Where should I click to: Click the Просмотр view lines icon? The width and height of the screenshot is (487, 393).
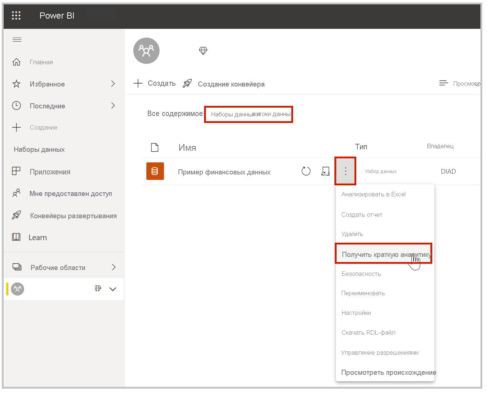(x=444, y=83)
